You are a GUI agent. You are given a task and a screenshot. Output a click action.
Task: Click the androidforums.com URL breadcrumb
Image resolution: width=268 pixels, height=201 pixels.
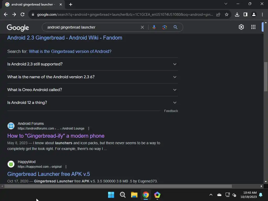click(x=51, y=129)
